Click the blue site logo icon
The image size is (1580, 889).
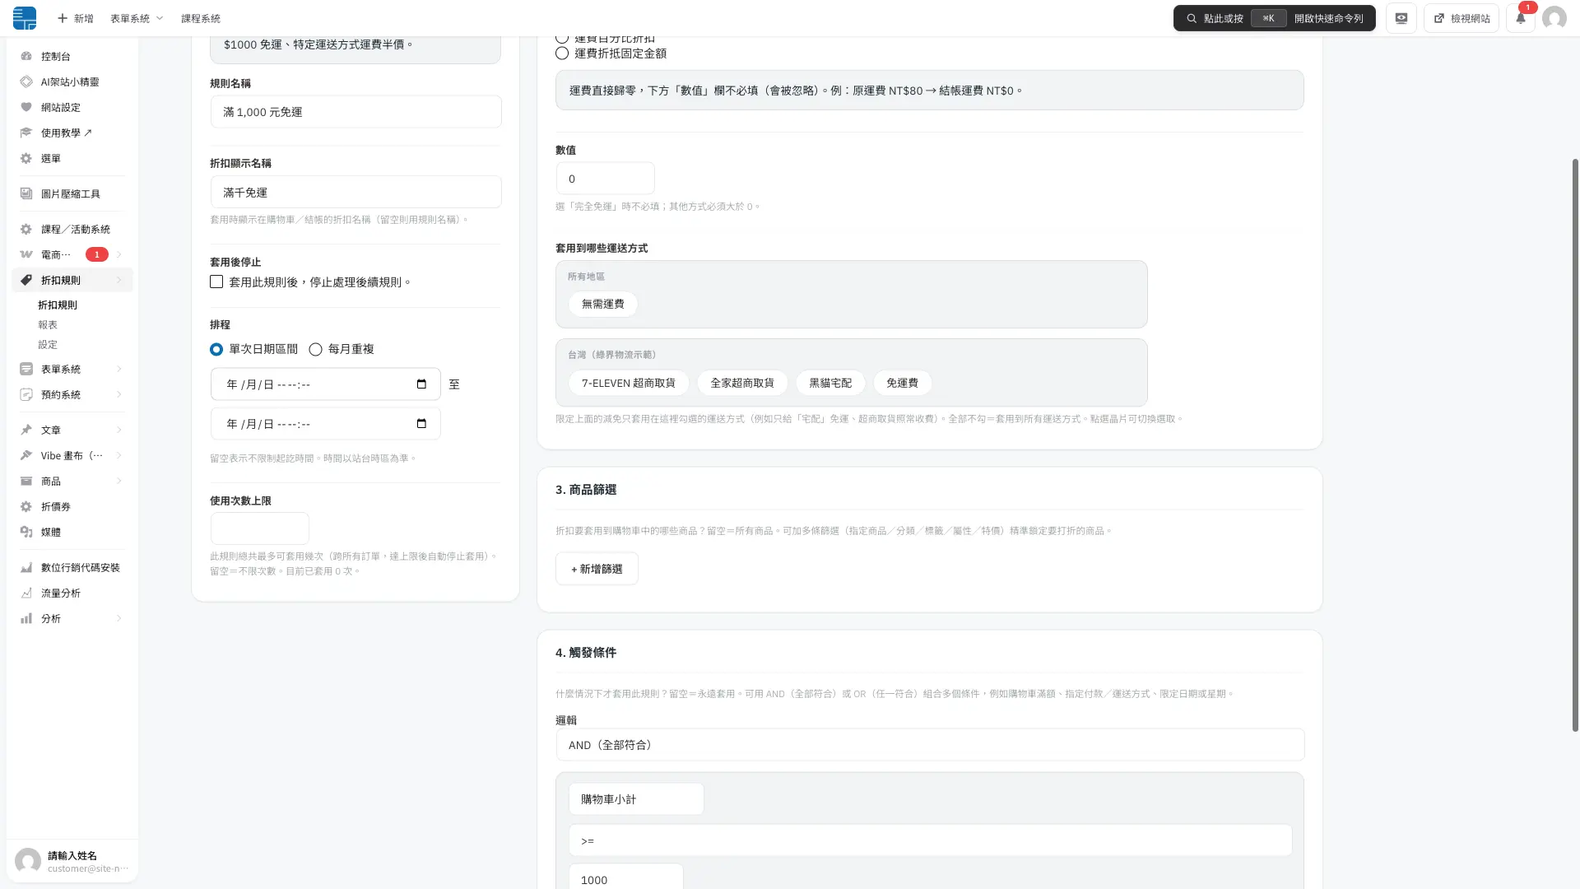(25, 18)
